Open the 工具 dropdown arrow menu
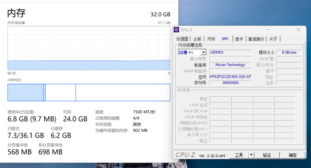This screenshot has height=168, width=311. tap(251, 155)
